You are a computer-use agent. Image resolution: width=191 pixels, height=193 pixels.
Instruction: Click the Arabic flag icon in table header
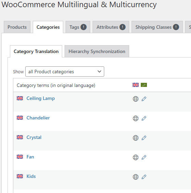point(144,85)
